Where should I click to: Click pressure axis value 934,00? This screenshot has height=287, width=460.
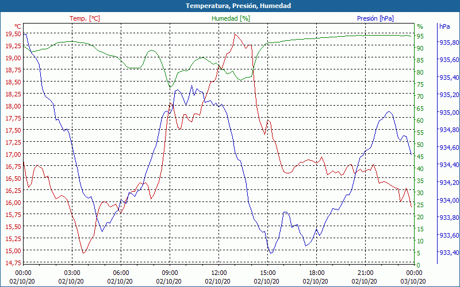point(449,200)
